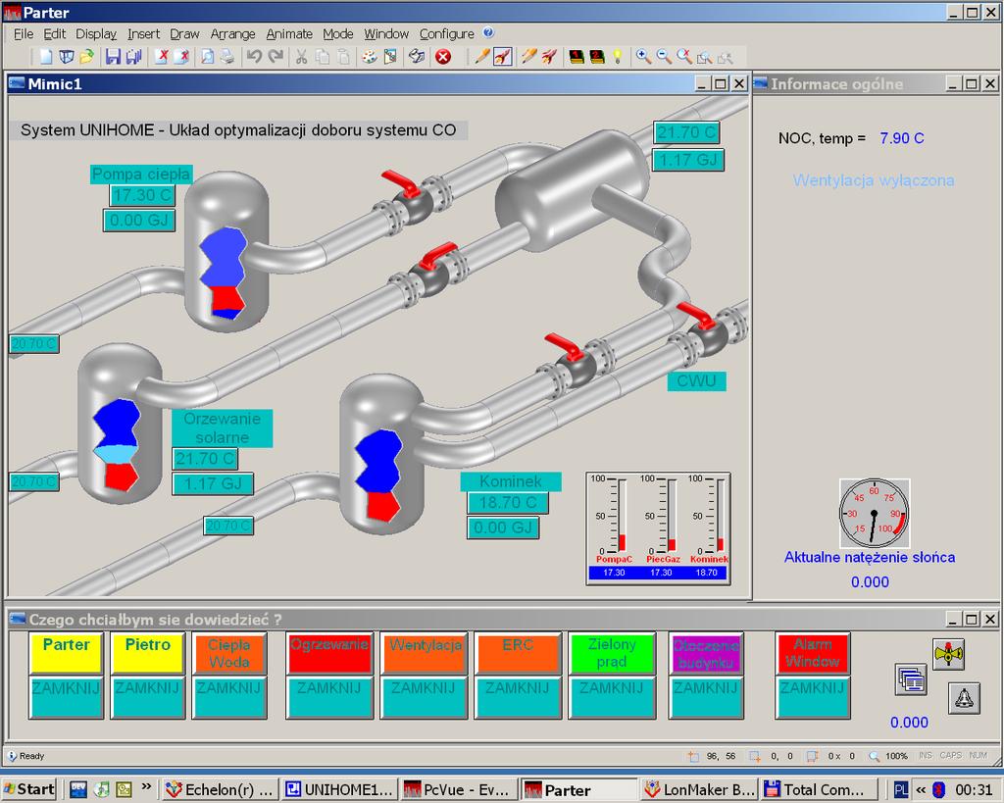Click ZAMKNIJ under the ERC button
This screenshot has height=803, width=1004.
coord(518,697)
